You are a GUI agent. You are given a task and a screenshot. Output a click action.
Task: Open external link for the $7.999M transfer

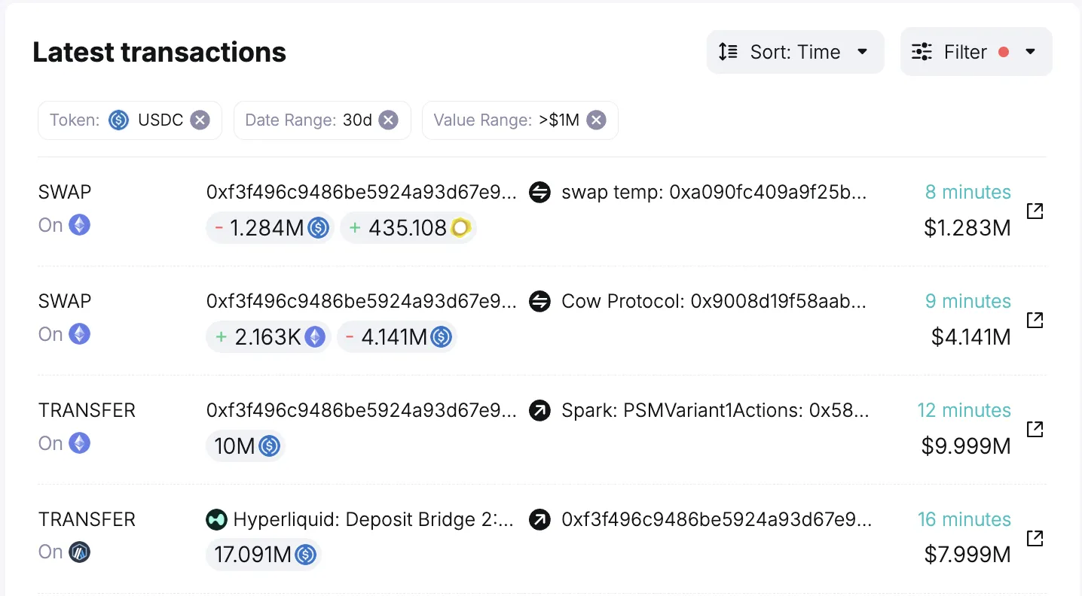tap(1035, 538)
